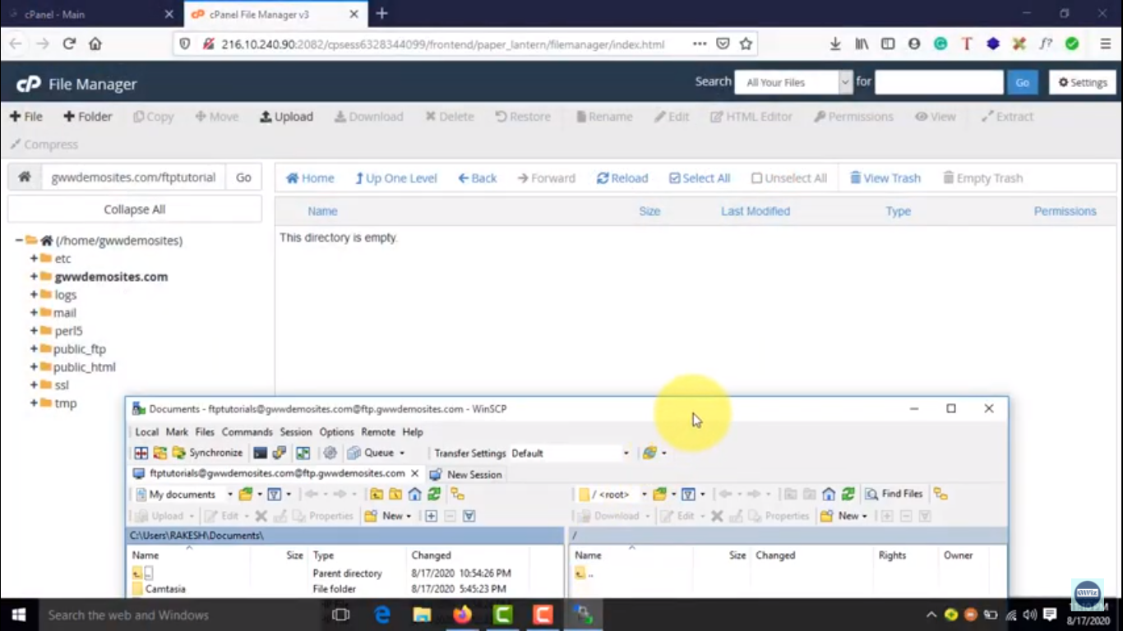Switch to cPanel - Main browser tab
The height and width of the screenshot is (631, 1123).
tap(90, 14)
